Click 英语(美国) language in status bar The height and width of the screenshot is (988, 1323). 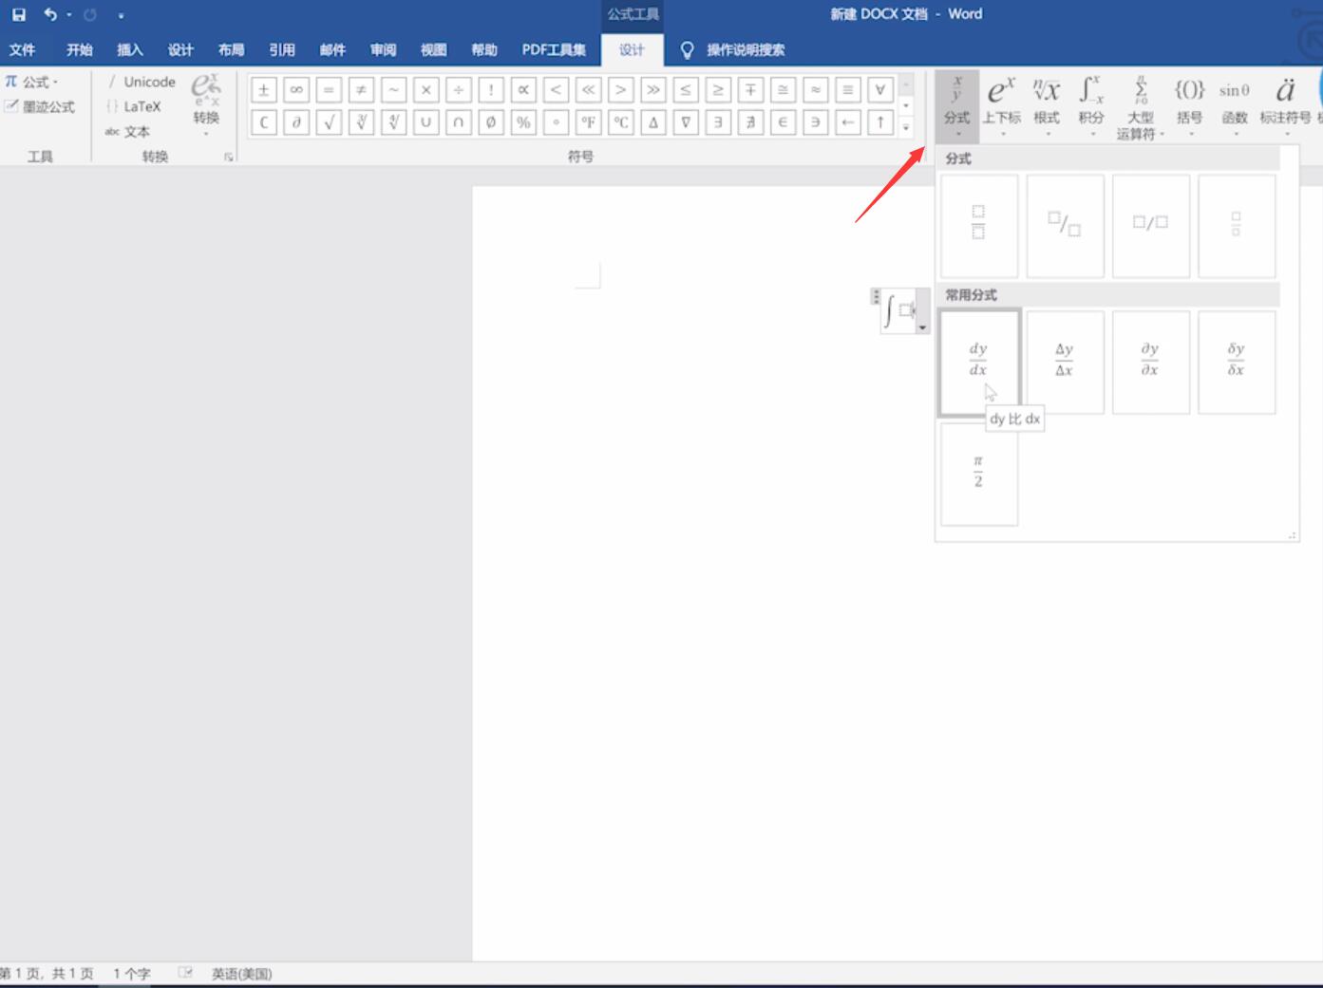[241, 974]
